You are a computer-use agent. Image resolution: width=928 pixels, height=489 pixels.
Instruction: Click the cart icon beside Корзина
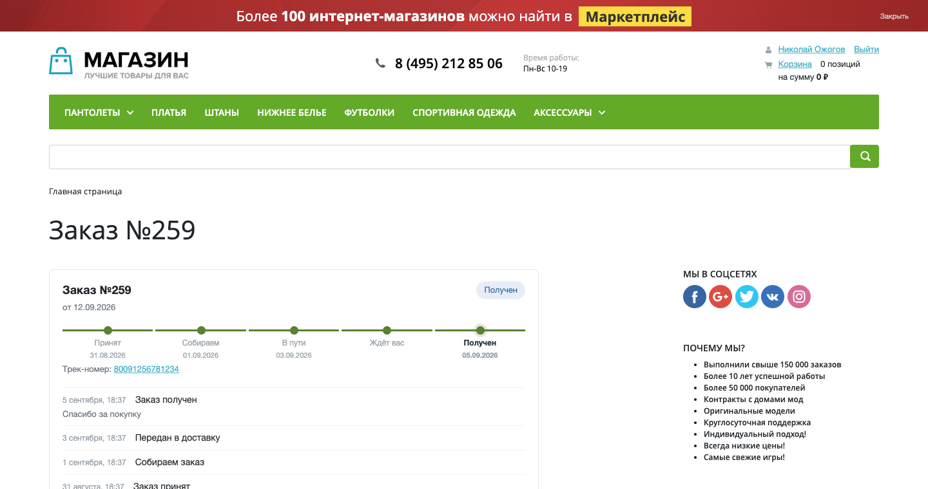click(768, 64)
